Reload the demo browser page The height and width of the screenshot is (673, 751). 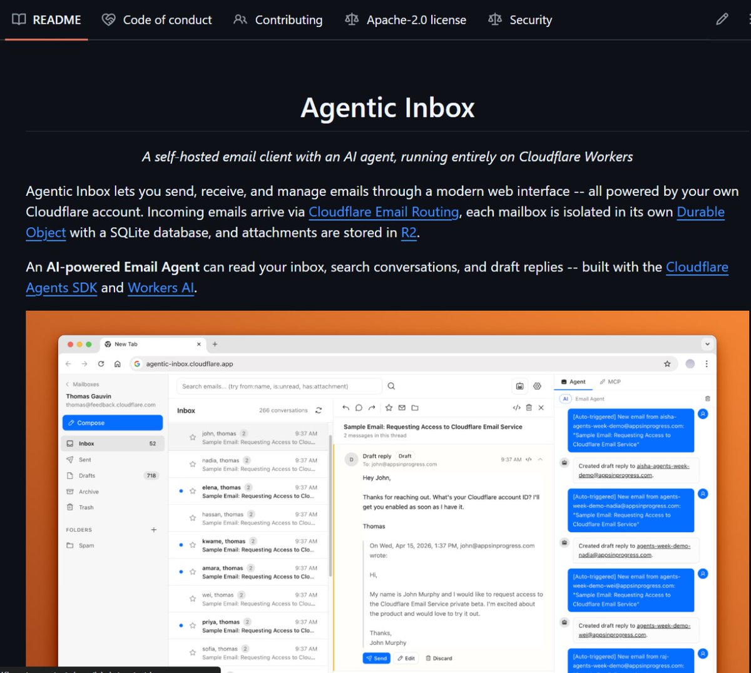click(x=101, y=363)
